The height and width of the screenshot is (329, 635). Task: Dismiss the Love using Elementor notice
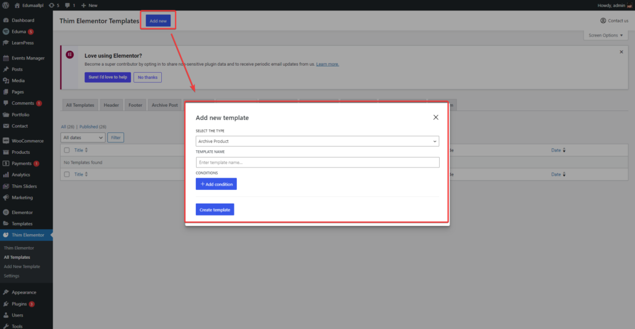pyautogui.click(x=621, y=52)
